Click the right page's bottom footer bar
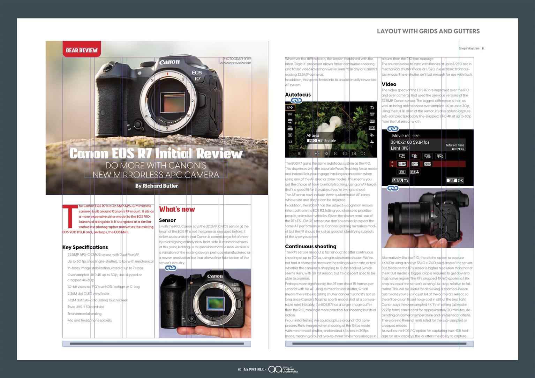The image size is (535, 378). pyautogui.click(x=379, y=344)
